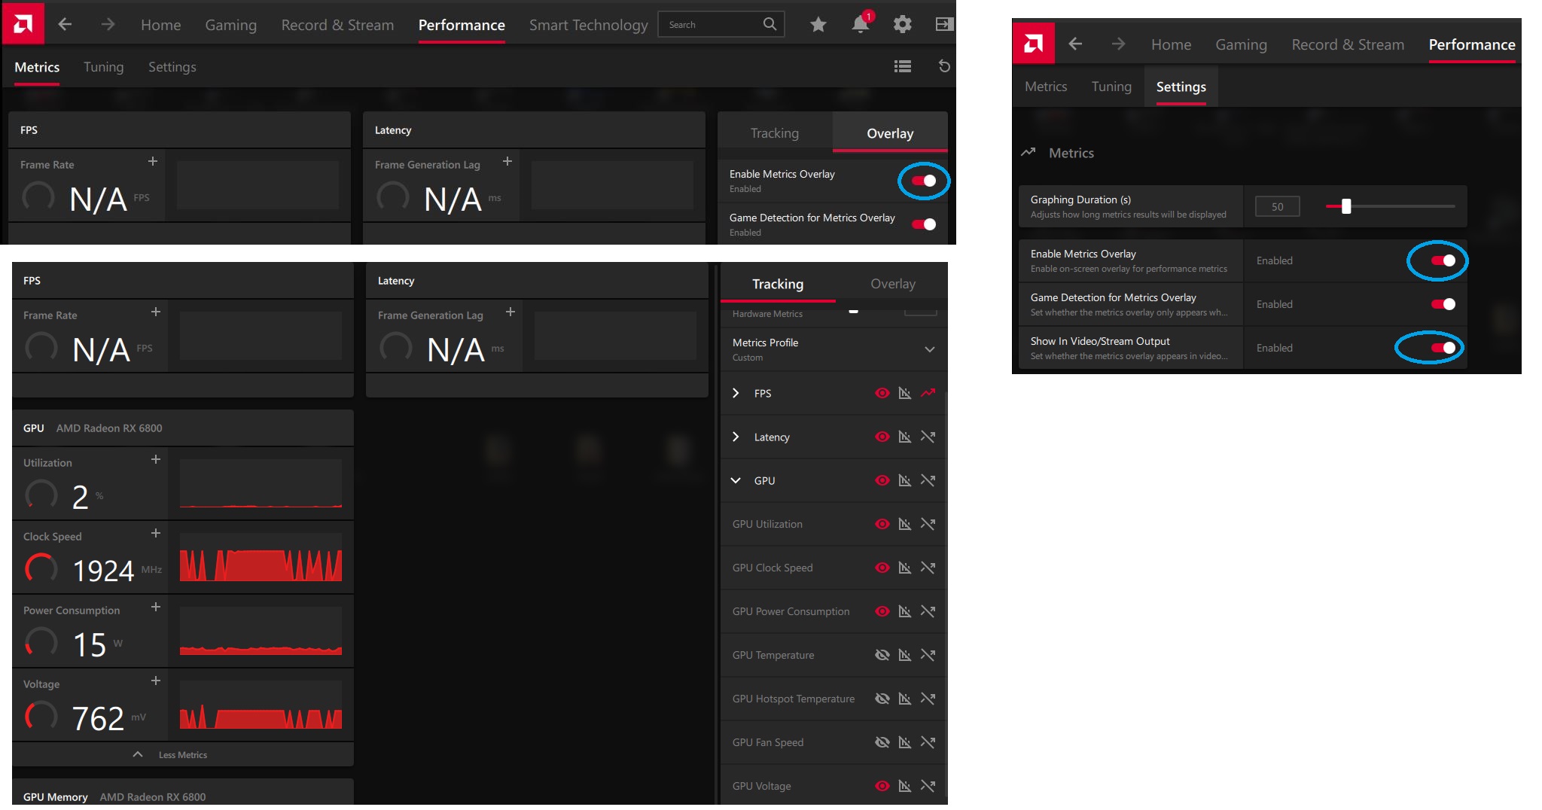
Task: Collapse the GPU group in Tracking list
Action: 736,480
